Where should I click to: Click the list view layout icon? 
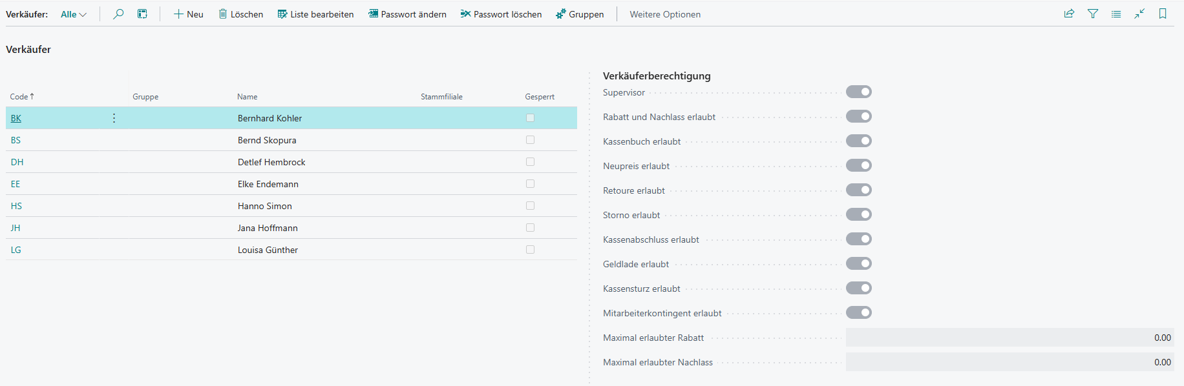pyautogui.click(x=1116, y=14)
